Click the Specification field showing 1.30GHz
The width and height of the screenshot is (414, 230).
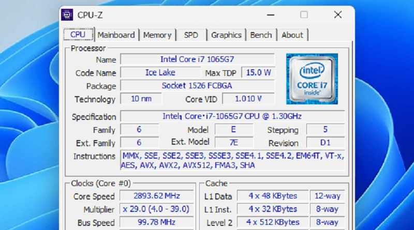coord(232,116)
